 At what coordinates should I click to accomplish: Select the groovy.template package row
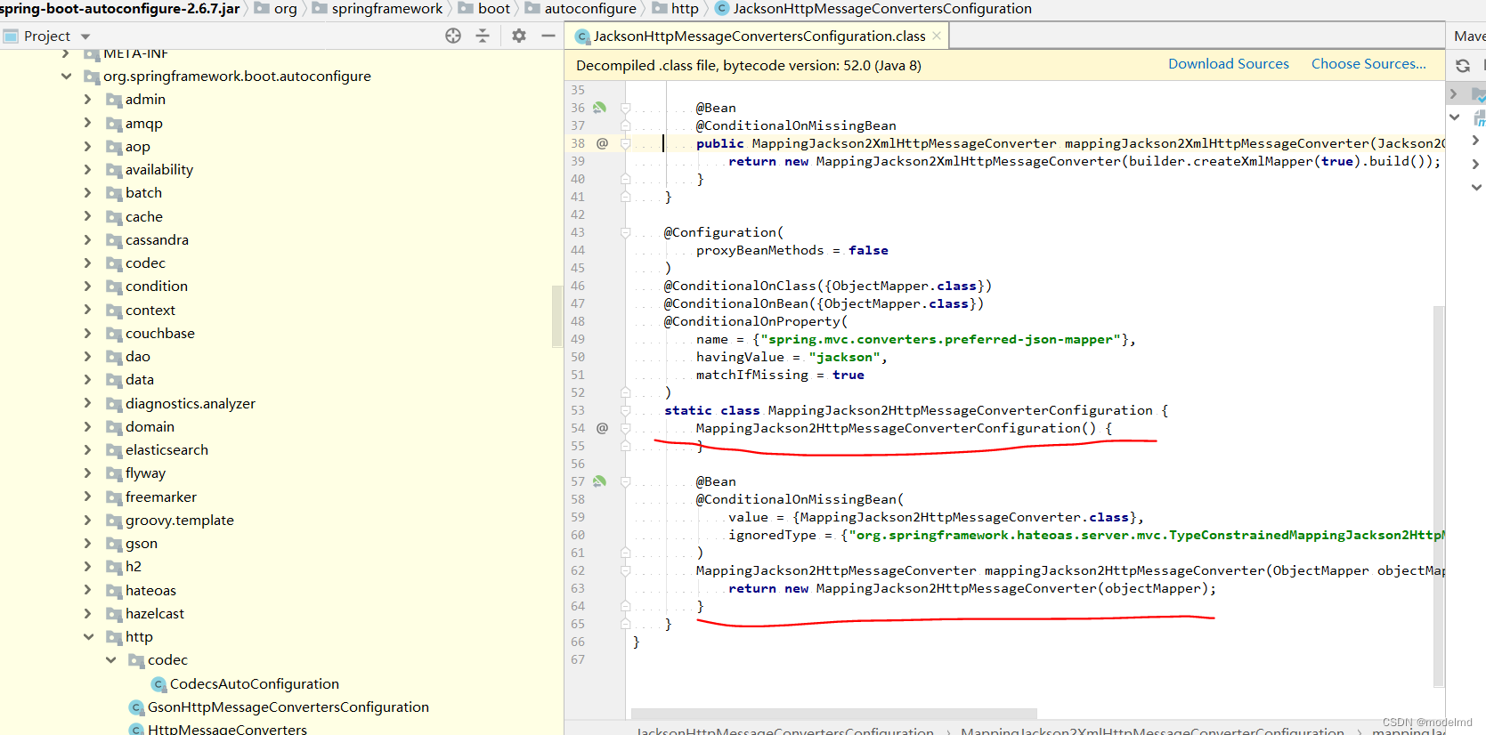[281, 521]
